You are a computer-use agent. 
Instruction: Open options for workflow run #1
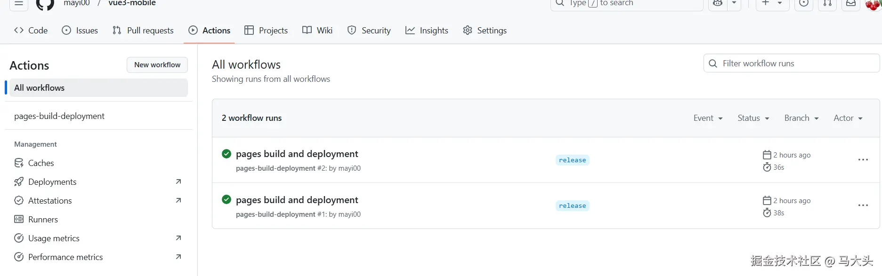tap(863, 205)
